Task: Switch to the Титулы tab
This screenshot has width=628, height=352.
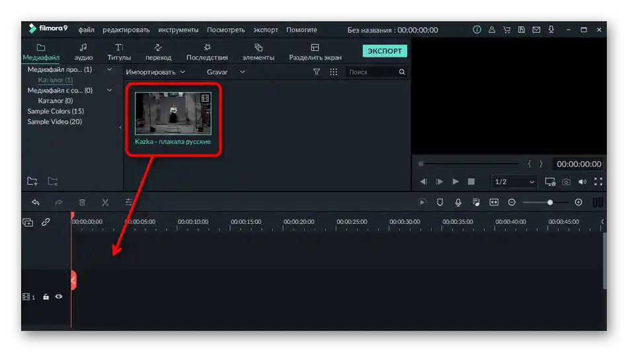Action: pyautogui.click(x=119, y=52)
